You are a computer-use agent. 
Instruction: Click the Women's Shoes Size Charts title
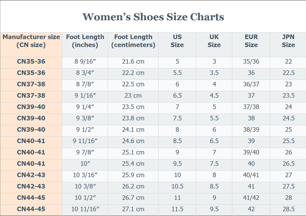click(153, 17)
